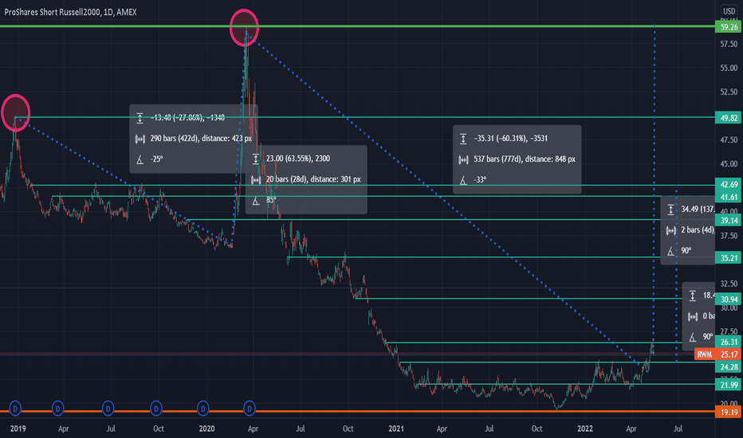Click bars-range icon beside 290 bars (422d)
This screenshot has height=438, width=743.
pyautogui.click(x=140, y=139)
